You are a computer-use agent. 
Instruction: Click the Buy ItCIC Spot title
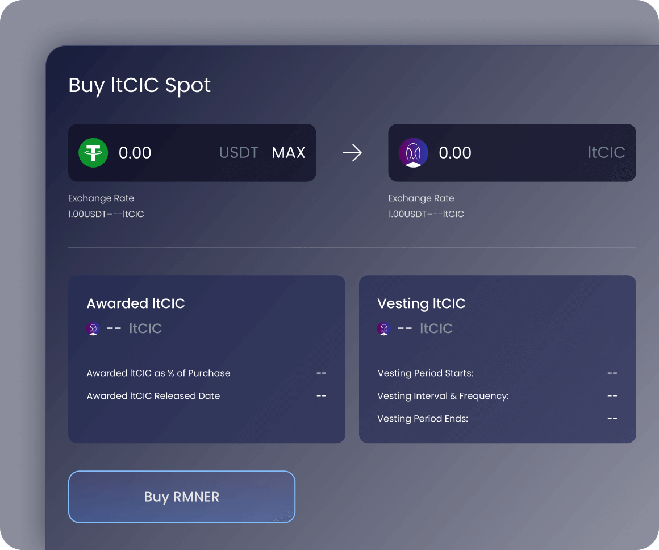tap(140, 85)
